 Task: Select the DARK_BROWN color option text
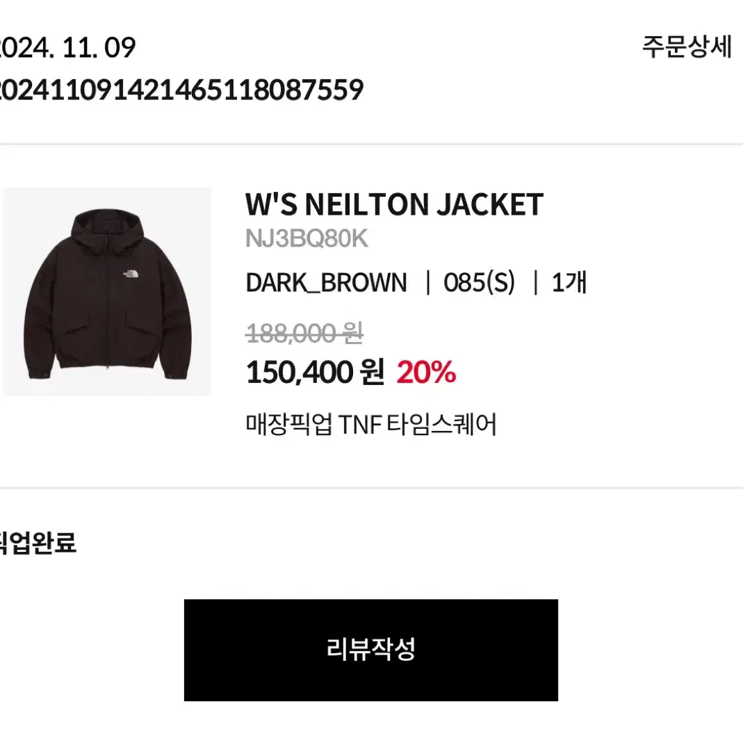point(326,282)
